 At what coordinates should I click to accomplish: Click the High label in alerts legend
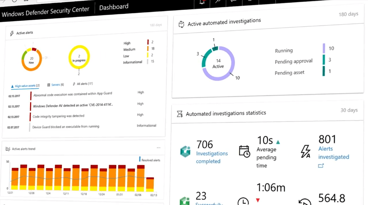pos(127,43)
